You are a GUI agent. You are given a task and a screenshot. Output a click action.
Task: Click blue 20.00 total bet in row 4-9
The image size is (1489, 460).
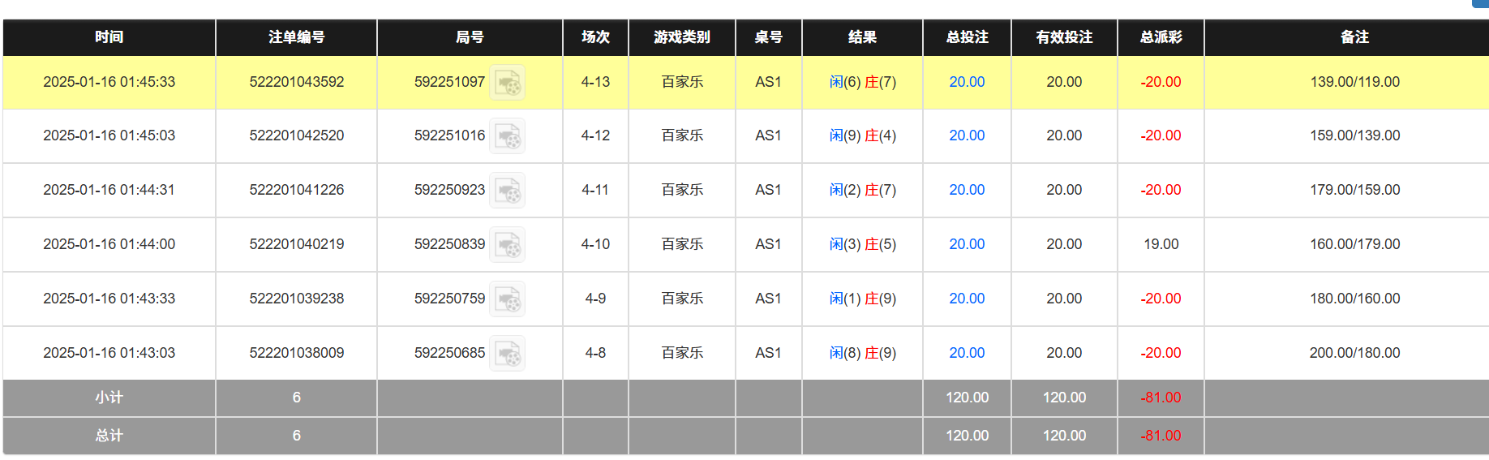pyautogui.click(x=967, y=299)
